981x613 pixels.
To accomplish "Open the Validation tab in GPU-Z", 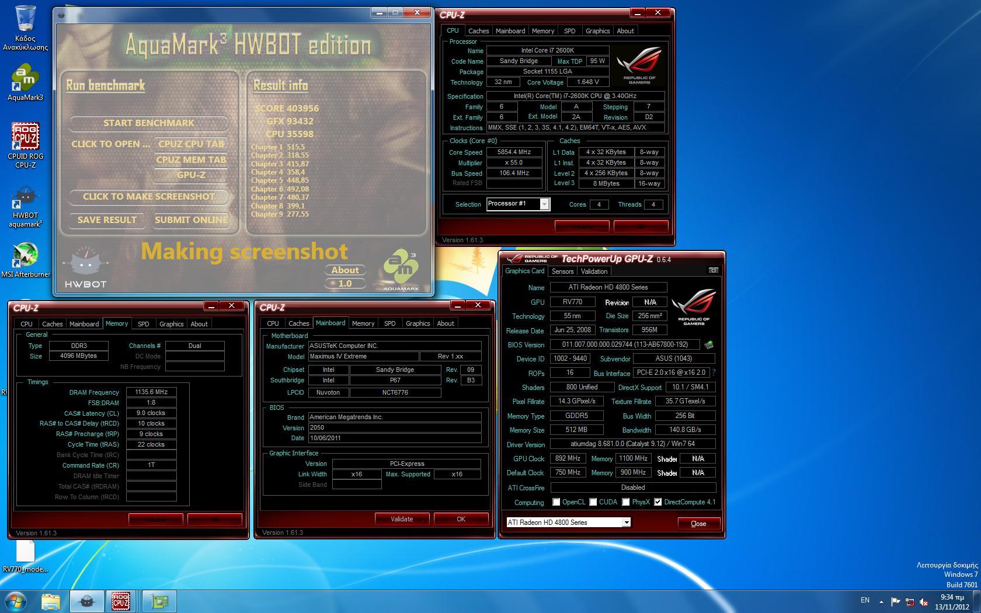I will point(594,271).
